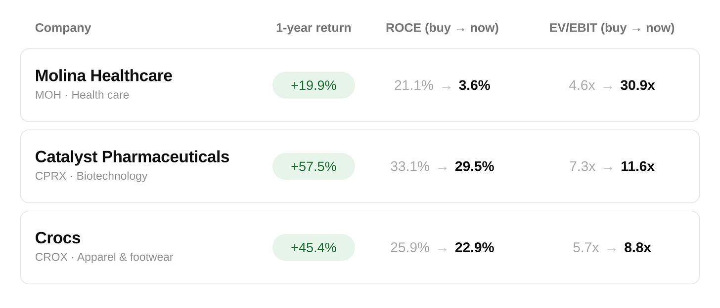Click the Crocs company name
Viewport: 720px width, 308px height.
click(x=58, y=238)
